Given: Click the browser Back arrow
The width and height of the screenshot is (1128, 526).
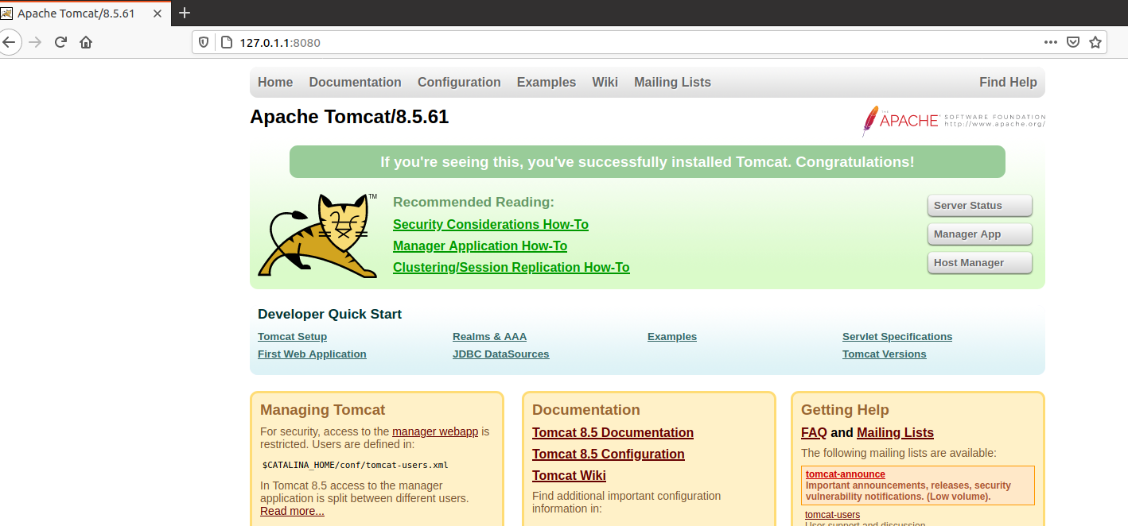Looking at the screenshot, I should 8,42.
